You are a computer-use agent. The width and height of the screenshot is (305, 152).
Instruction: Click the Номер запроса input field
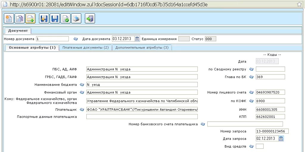[x=272, y=131]
